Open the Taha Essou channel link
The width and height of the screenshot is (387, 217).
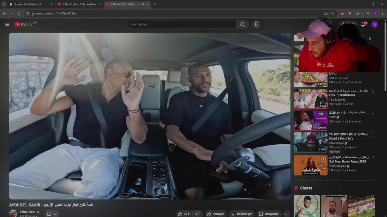coord(28,212)
